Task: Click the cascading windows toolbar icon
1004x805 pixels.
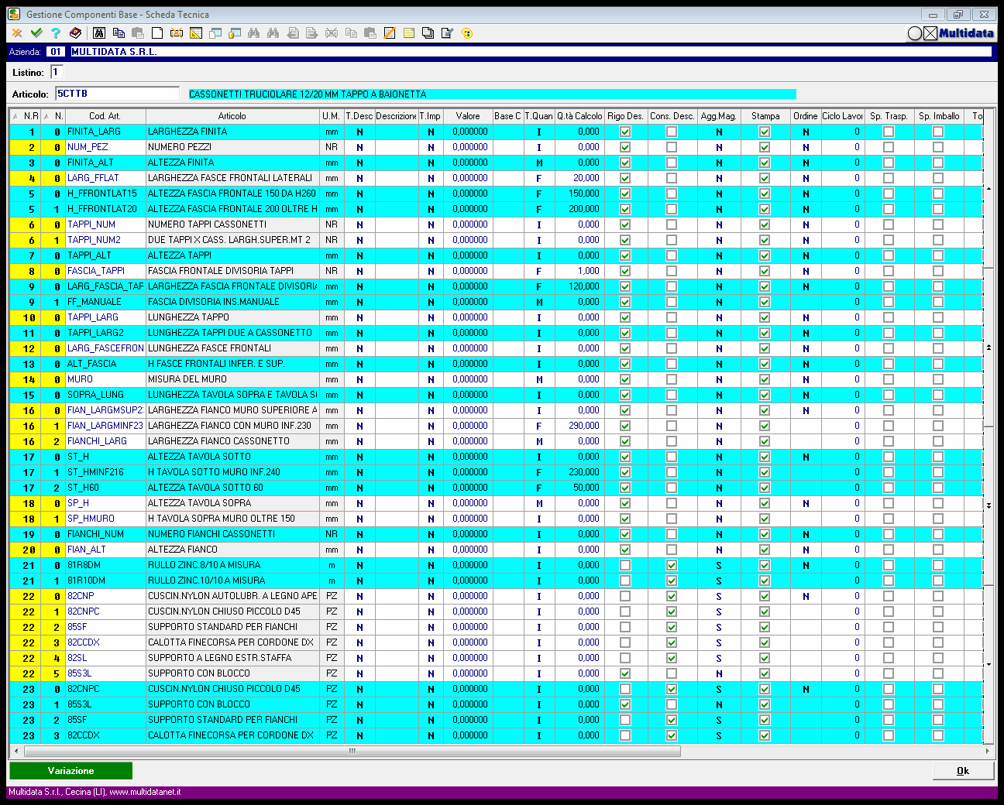Action: (215, 33)
